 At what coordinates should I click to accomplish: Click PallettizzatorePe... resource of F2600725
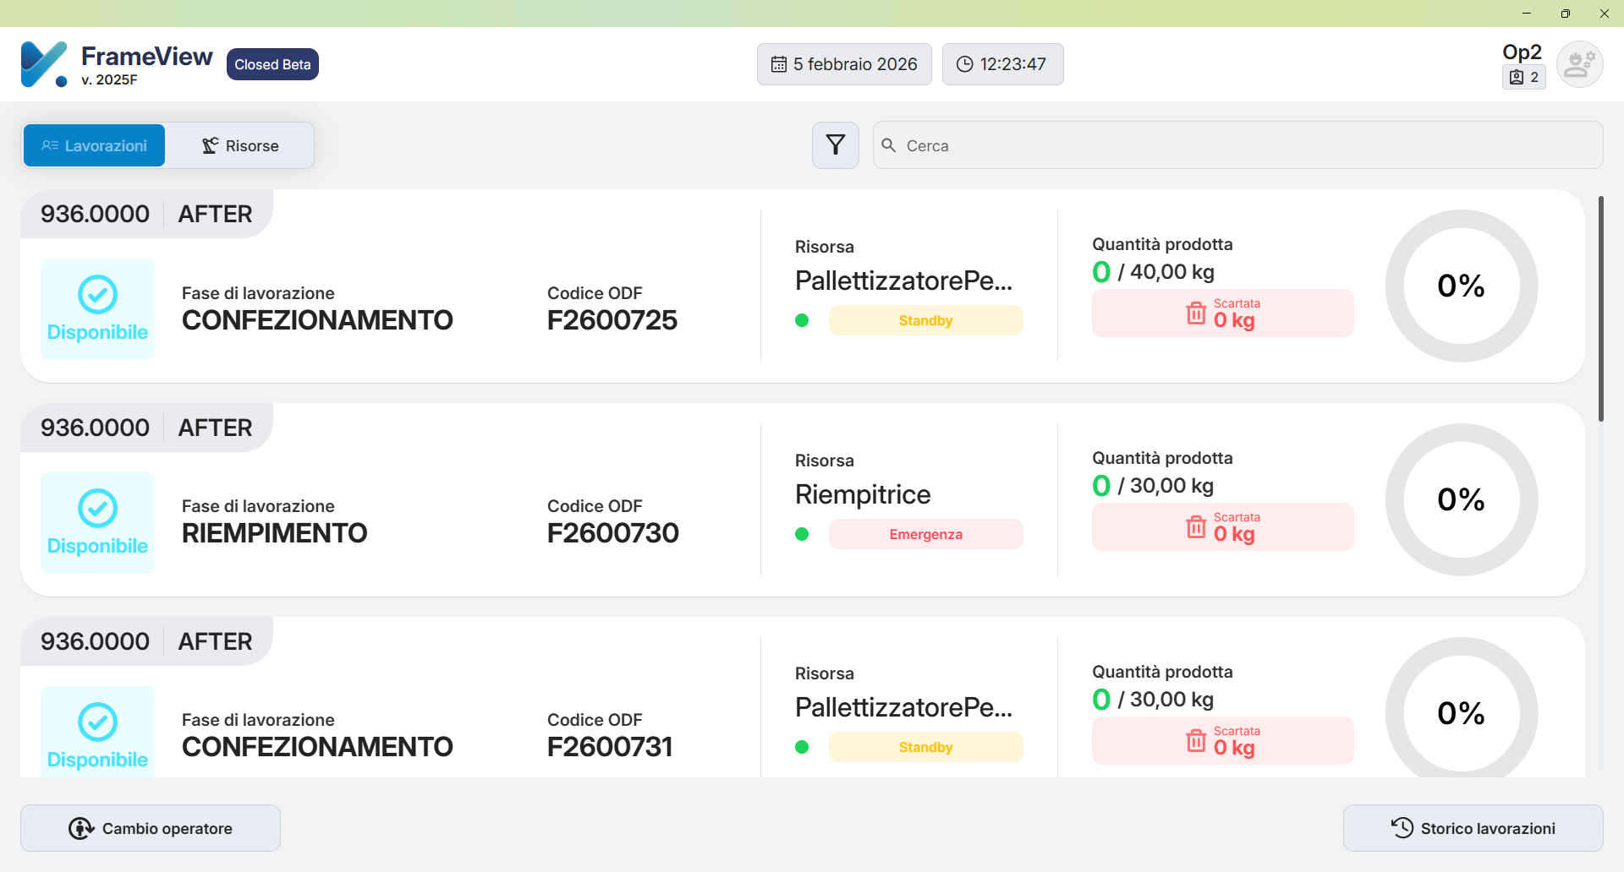pos(903,281)
